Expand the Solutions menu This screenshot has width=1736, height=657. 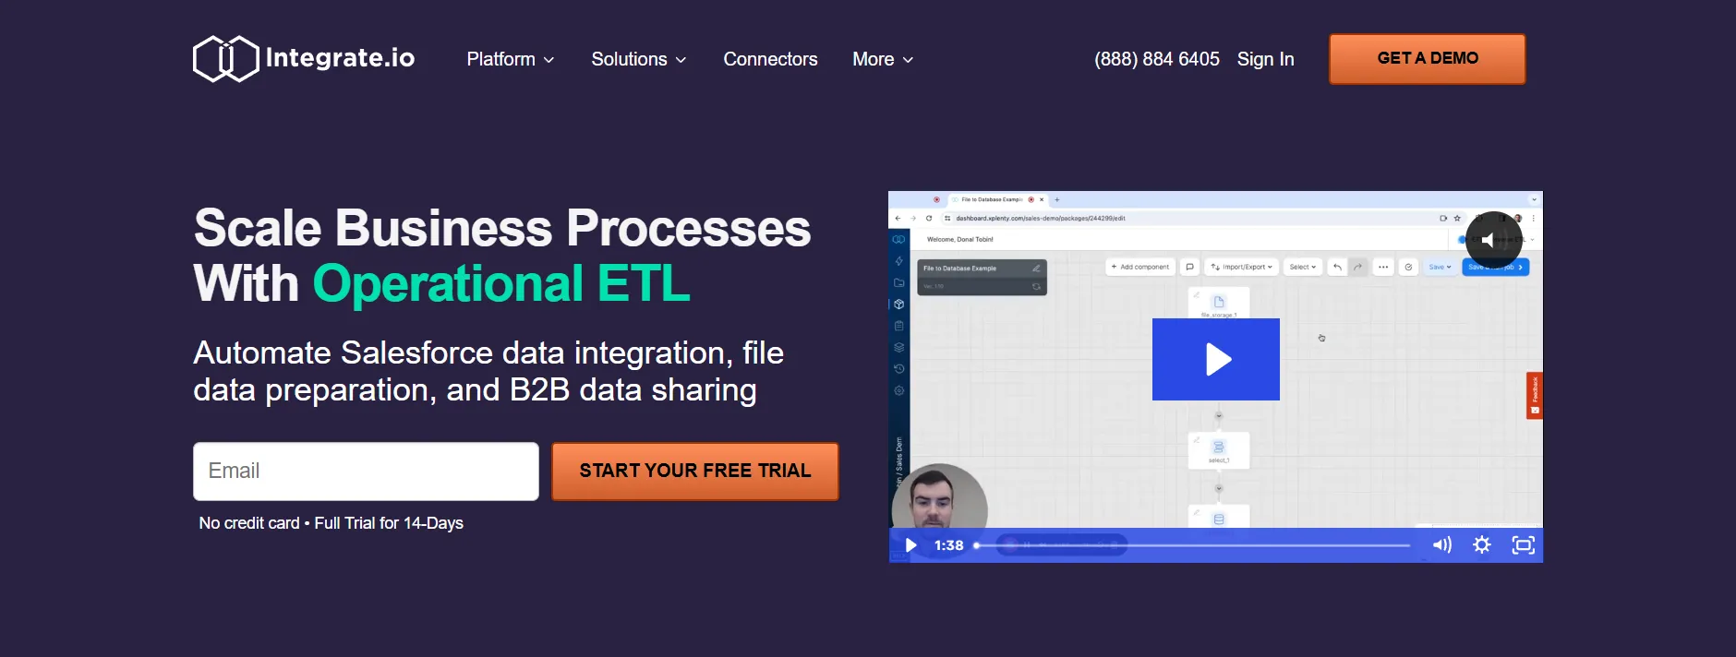638,59
